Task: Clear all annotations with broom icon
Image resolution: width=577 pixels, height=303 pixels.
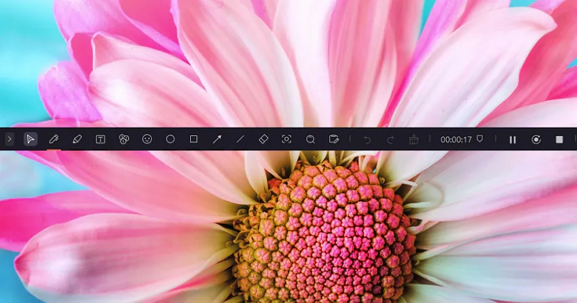Action: tap(414, 139)
